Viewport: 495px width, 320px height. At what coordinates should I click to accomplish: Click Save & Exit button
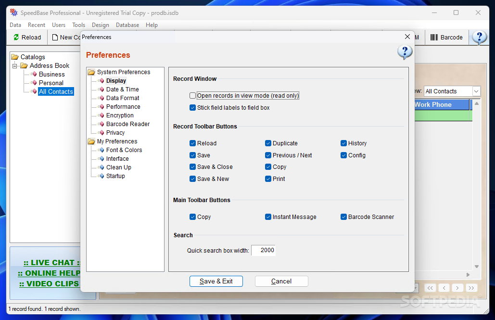(216, 281)
